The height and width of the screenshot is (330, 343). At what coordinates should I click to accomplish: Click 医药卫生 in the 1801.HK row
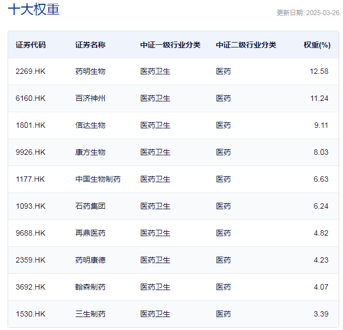(x=155, y=125)
